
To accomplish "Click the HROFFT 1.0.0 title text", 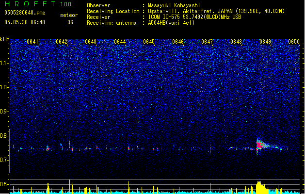I will 38,4.
